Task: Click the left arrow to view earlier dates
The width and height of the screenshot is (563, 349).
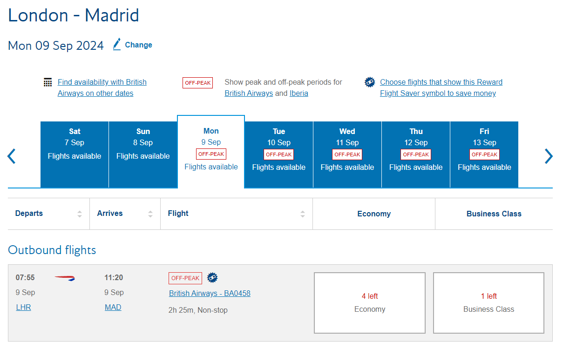Action: 11,156
